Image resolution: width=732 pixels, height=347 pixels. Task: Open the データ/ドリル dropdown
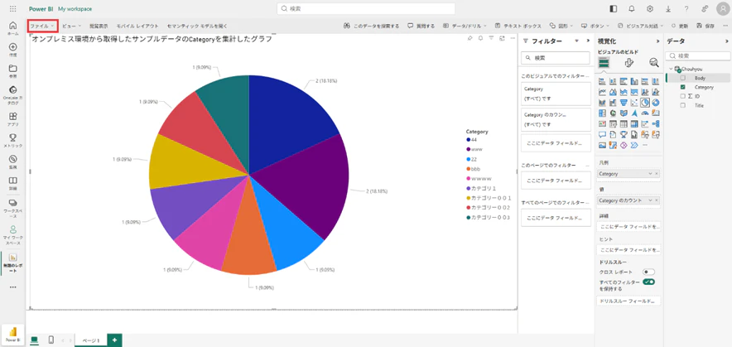[x=465, y=27]
